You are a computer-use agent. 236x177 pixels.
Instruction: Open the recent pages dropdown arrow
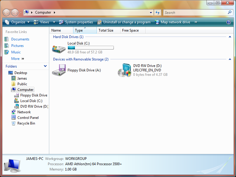[x=21, y=13]
